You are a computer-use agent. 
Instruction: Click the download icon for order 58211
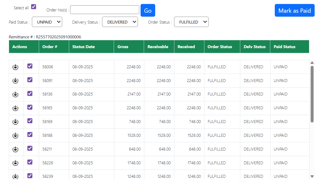point(15,149)
